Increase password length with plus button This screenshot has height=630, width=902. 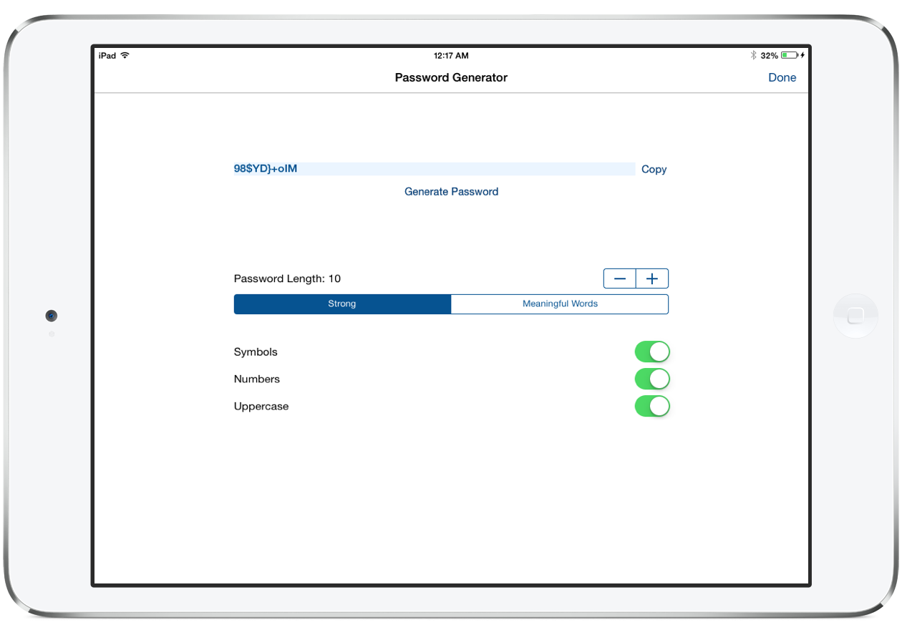point(652,278)
